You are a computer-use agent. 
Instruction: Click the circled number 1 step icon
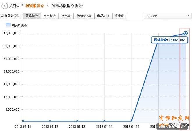click(x=5, y=6)
